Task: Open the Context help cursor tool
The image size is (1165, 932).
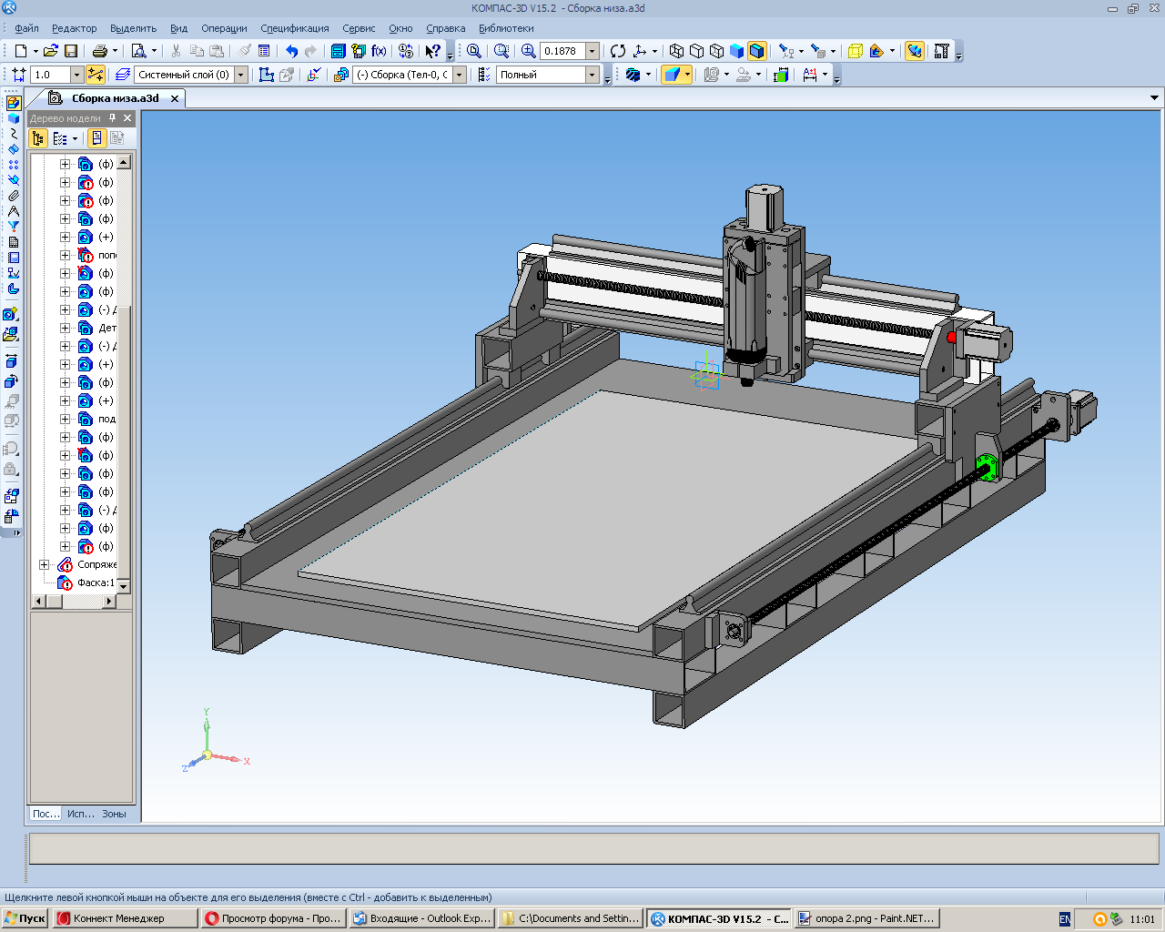Action: [x=433, y=51]
